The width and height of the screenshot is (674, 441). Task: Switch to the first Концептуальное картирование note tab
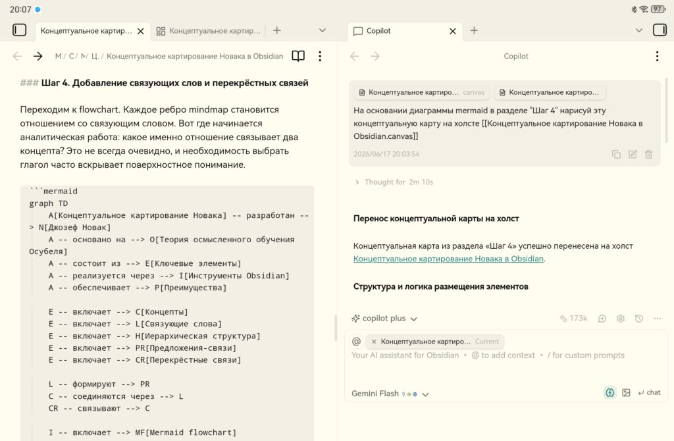[86, 31]
